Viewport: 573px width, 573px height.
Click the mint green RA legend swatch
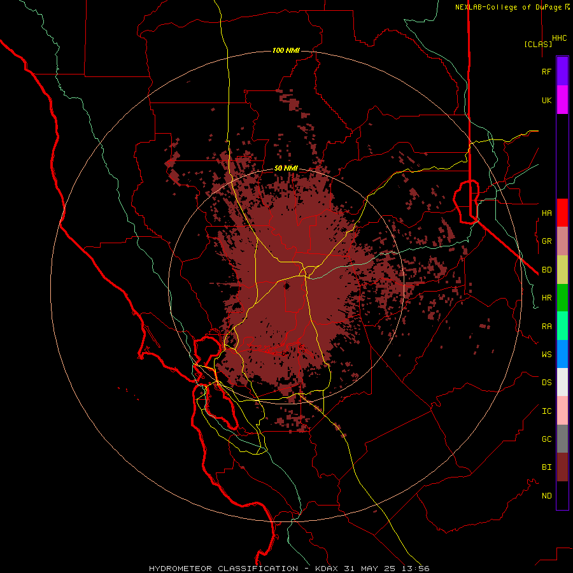coord(562,326)
